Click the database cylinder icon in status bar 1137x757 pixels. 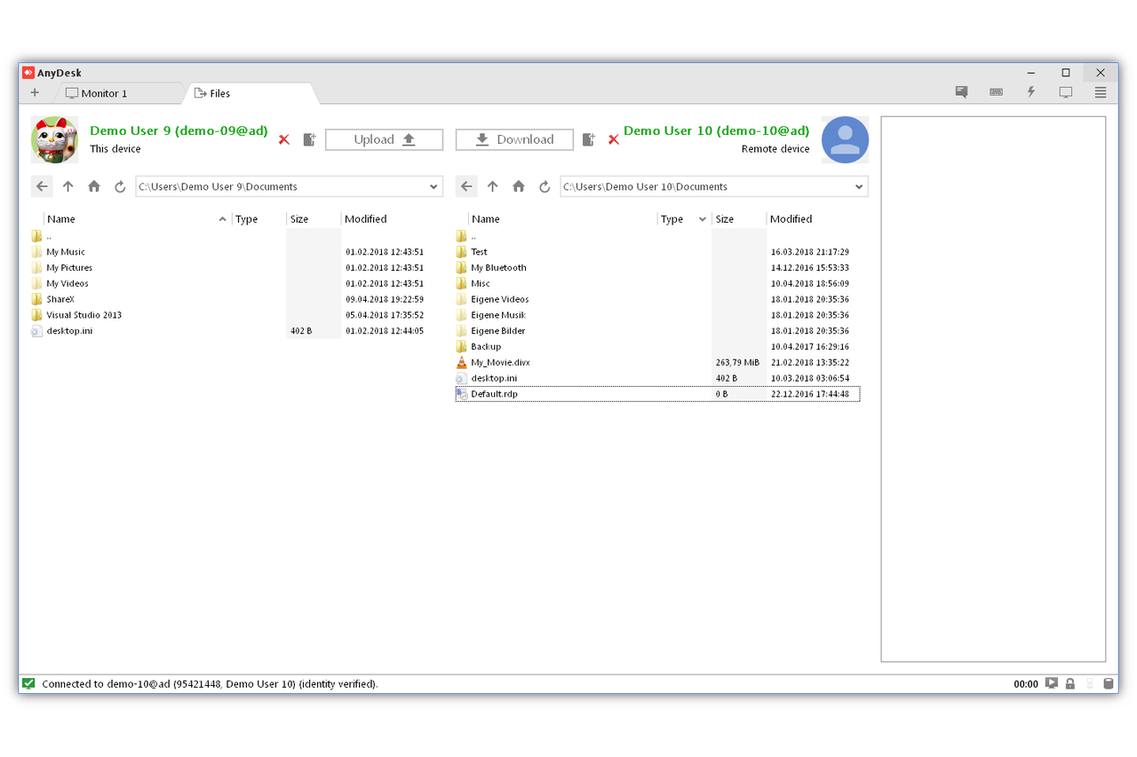pyautogui.click(x=1108, y=683)
